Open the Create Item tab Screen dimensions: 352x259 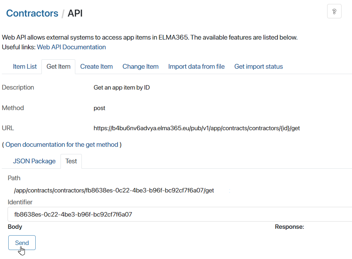click(97, 67)
